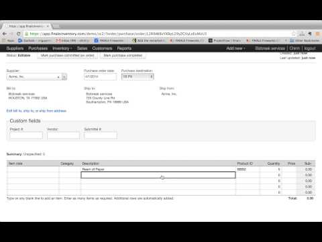This screenshot has width=322, height=242.
Task: Click the active blank description cell
Action: pos(158,175)
